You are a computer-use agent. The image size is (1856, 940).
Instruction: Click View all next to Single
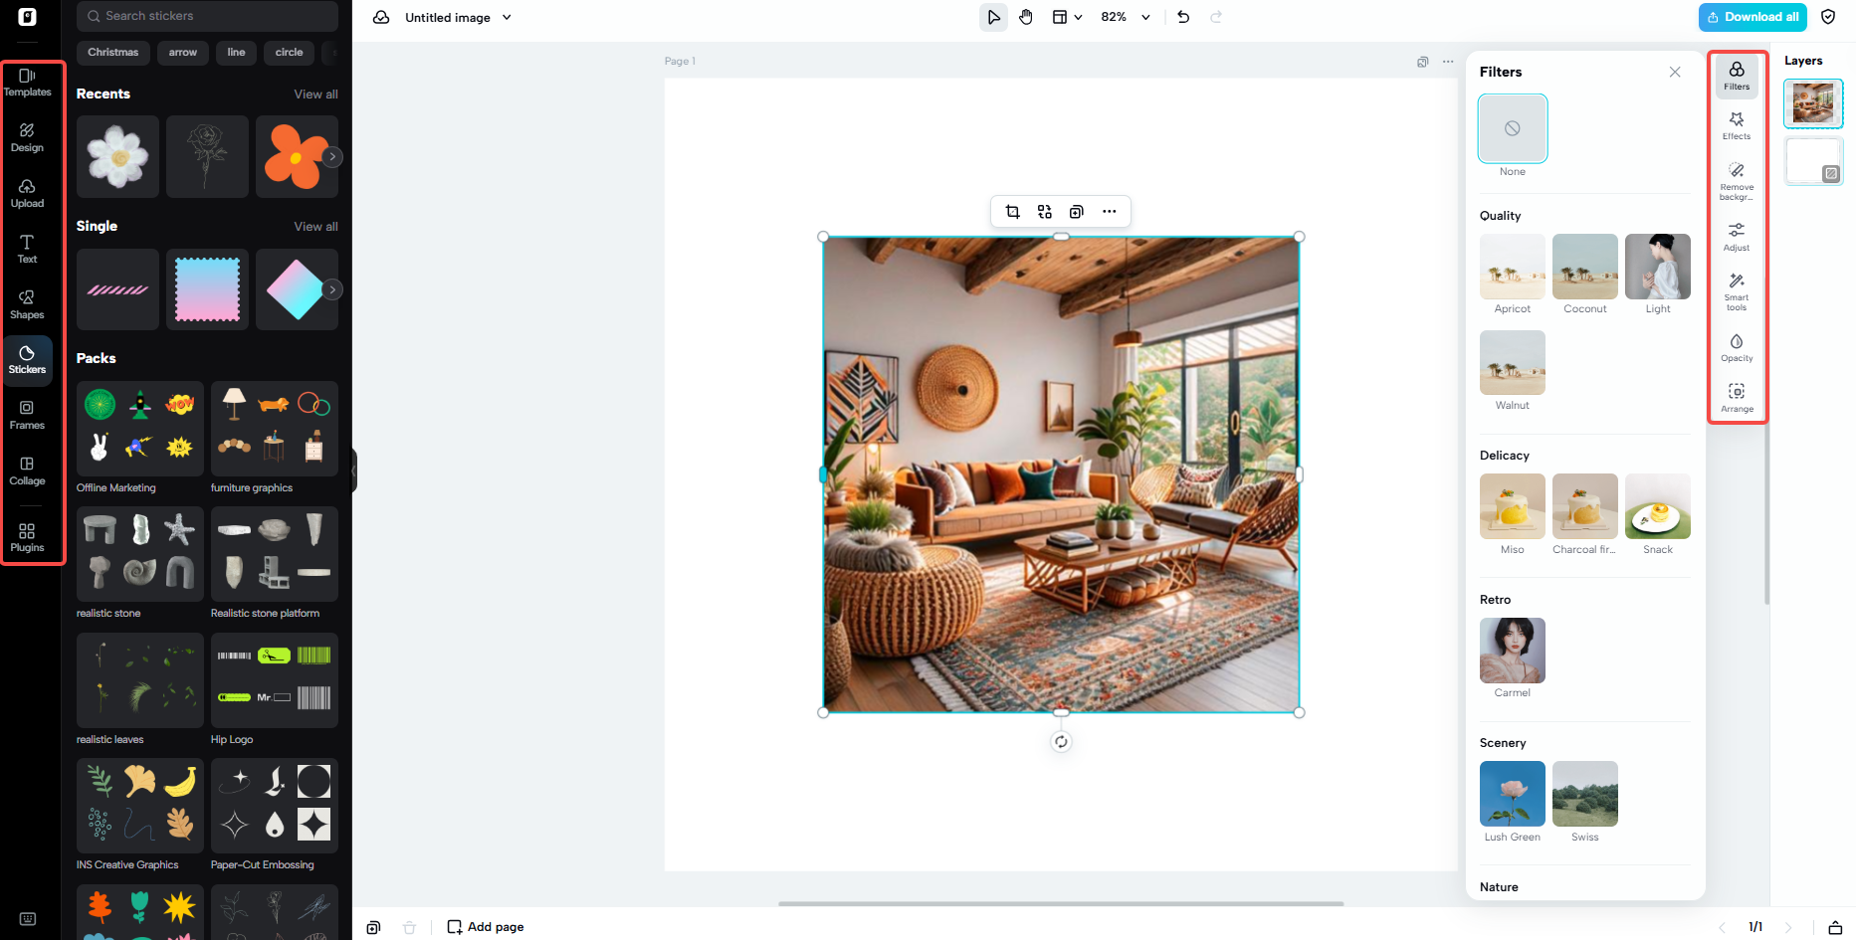[315, 226]
